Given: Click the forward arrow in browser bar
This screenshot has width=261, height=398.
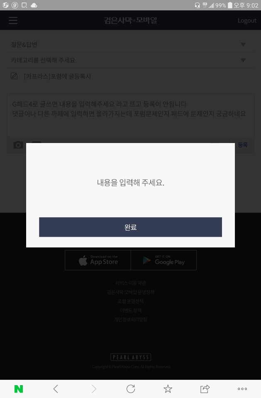Looking at the screenshot, I should 94,389.
